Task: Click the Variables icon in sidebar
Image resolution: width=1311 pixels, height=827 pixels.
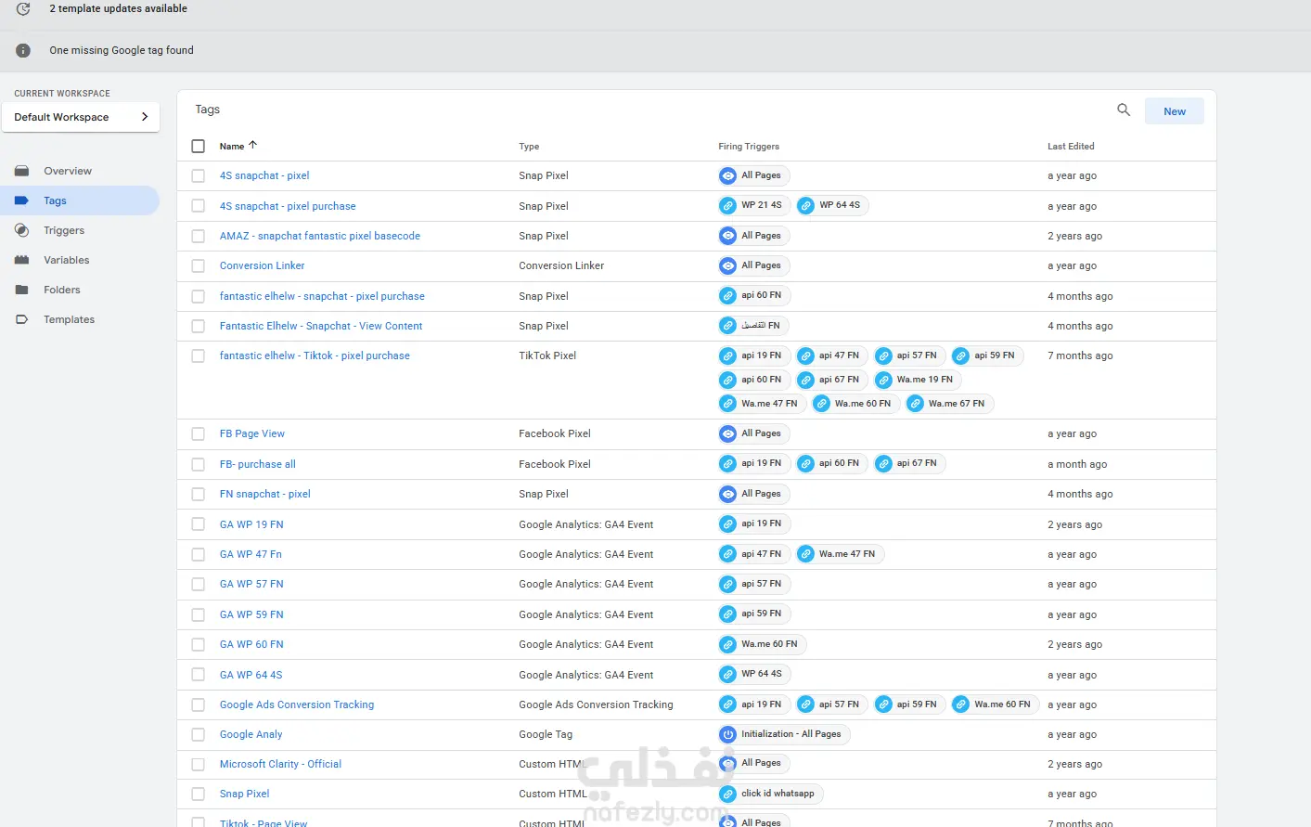Action: (22, 260)
